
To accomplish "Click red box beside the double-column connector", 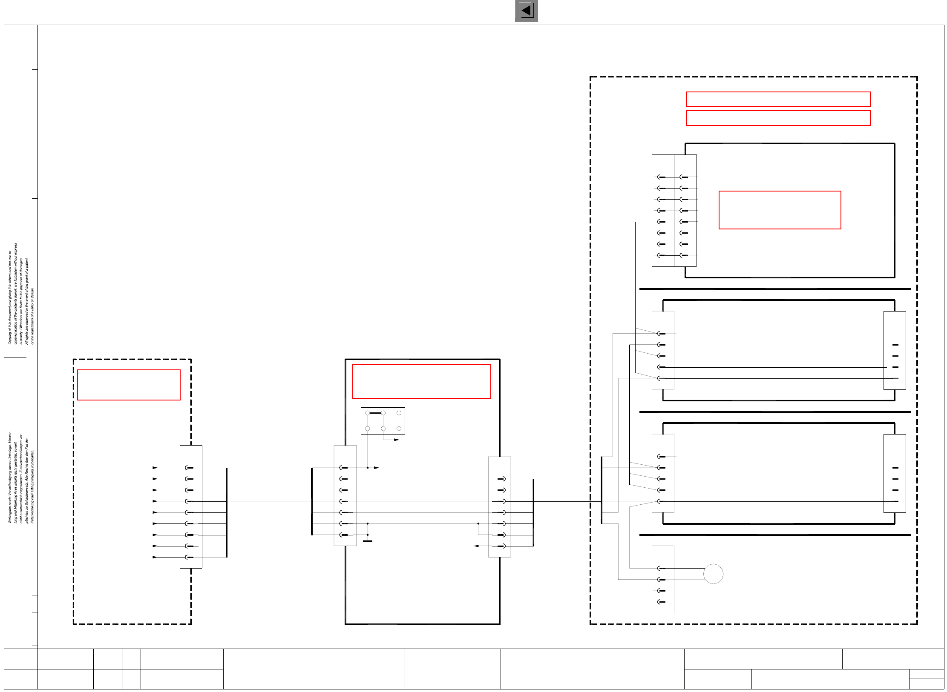I will point(779,210).
